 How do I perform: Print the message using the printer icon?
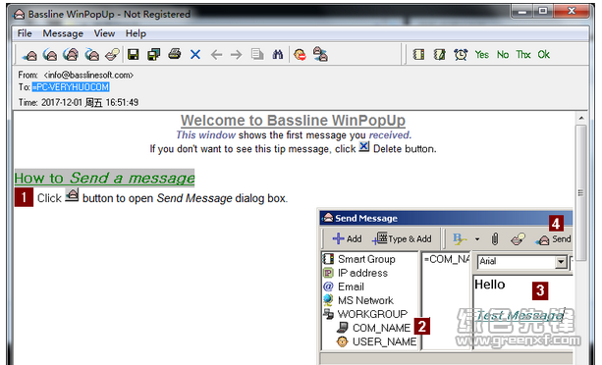(175, 54)
